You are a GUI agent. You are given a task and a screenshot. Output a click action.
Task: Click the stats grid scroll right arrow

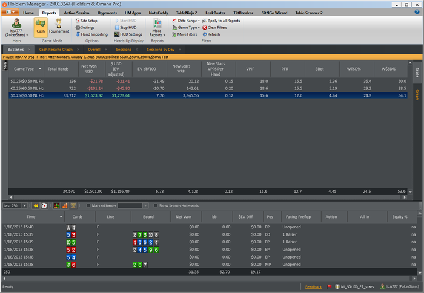click(405, 197)
